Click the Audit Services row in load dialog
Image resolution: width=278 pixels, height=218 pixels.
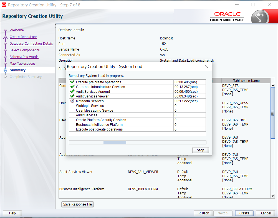(x=137, y=115)
